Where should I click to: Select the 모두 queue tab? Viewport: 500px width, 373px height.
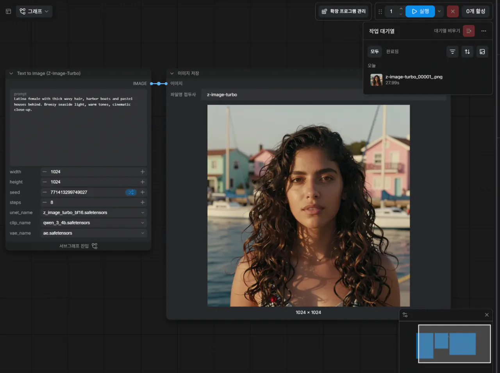coord(375,51)
